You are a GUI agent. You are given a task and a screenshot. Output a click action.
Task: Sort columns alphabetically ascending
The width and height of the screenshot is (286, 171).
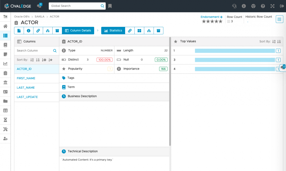pyautogui.click(x=32, y=60)
